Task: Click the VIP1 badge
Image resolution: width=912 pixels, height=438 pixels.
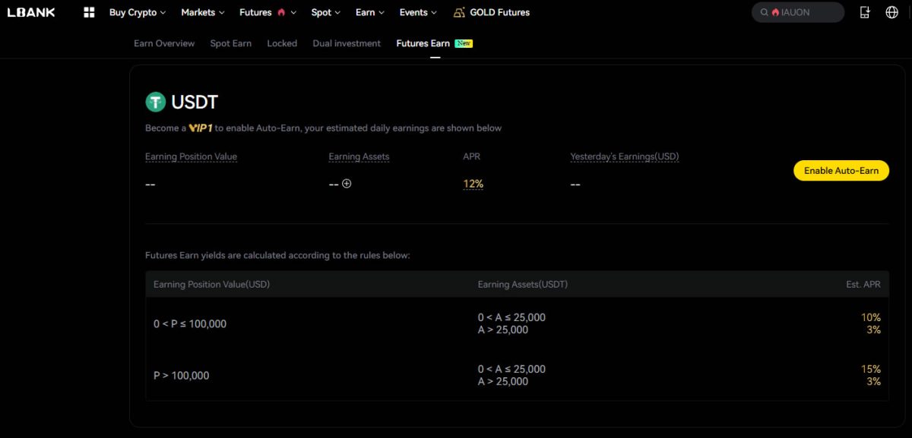Action: click(x=201, y=128)
